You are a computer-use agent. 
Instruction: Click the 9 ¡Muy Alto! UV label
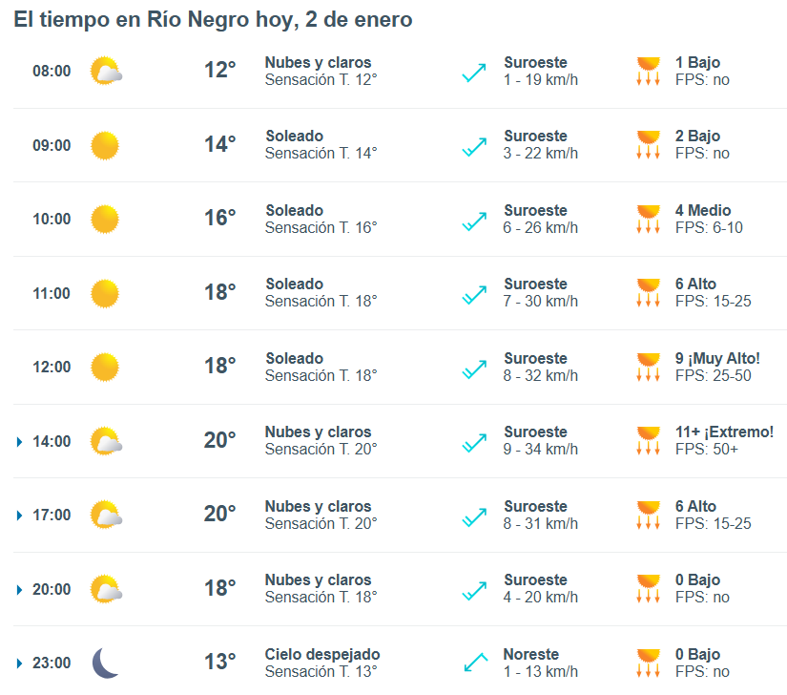(x=717, y=359)
